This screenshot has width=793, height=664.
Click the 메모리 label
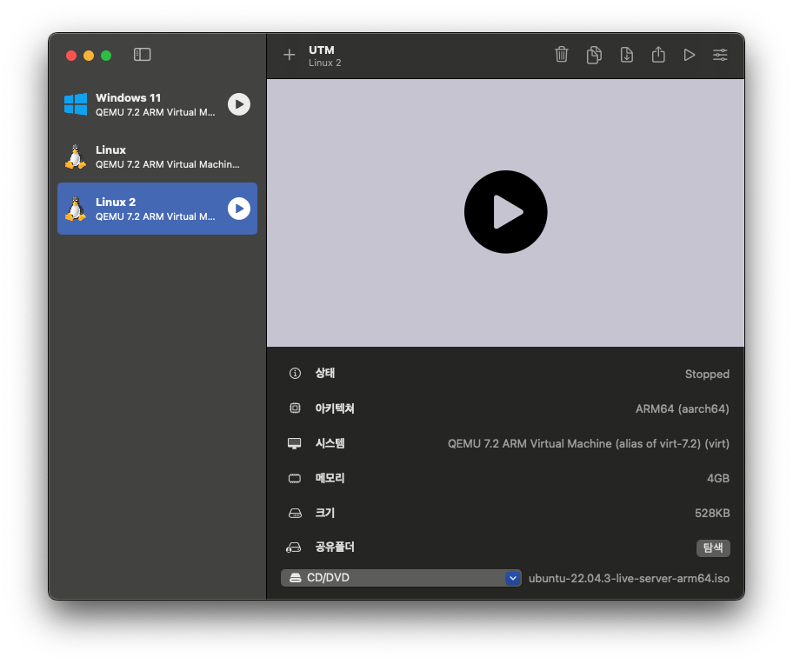pos(330,477)
